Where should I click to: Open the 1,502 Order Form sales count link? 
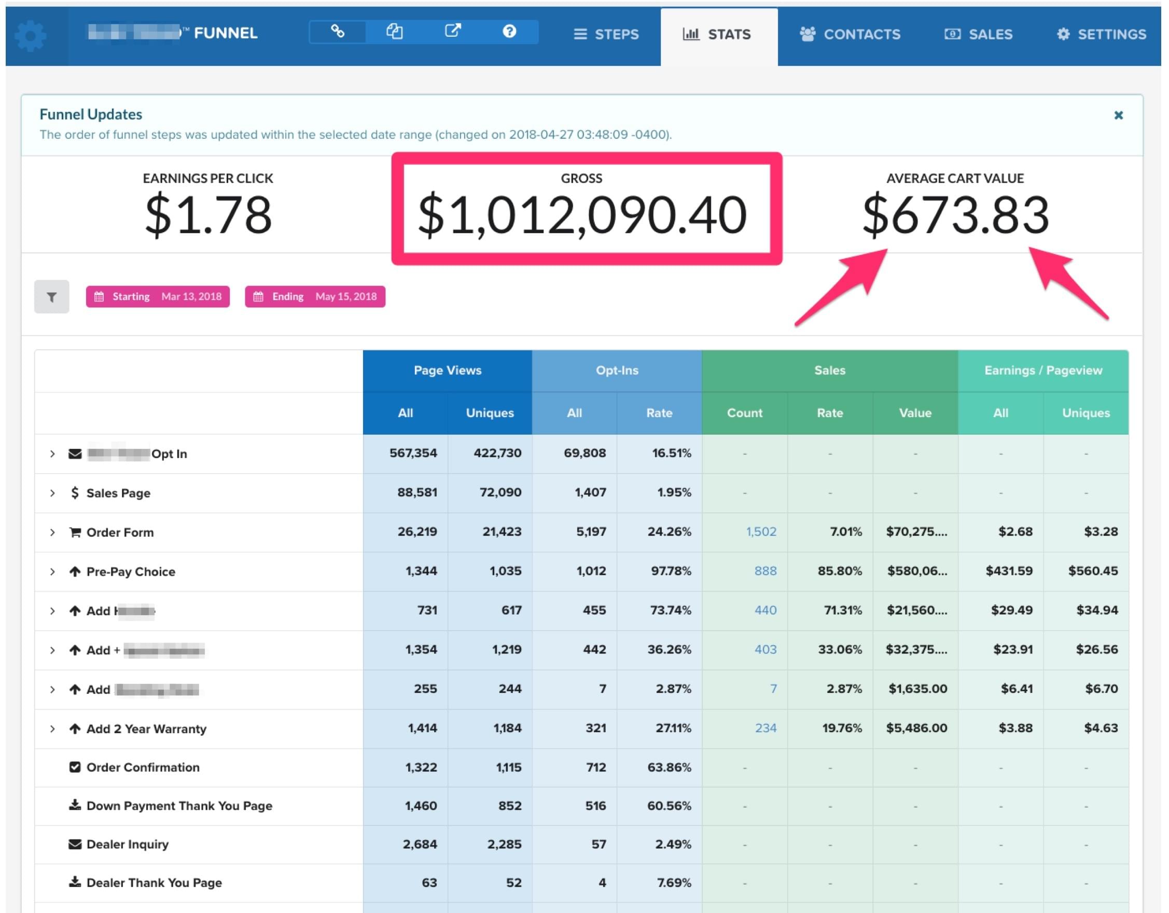click(761, 532)
